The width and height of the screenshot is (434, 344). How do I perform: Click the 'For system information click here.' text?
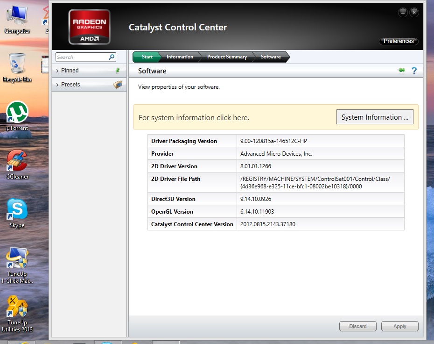pyautogui.click(x=194, y=118)
